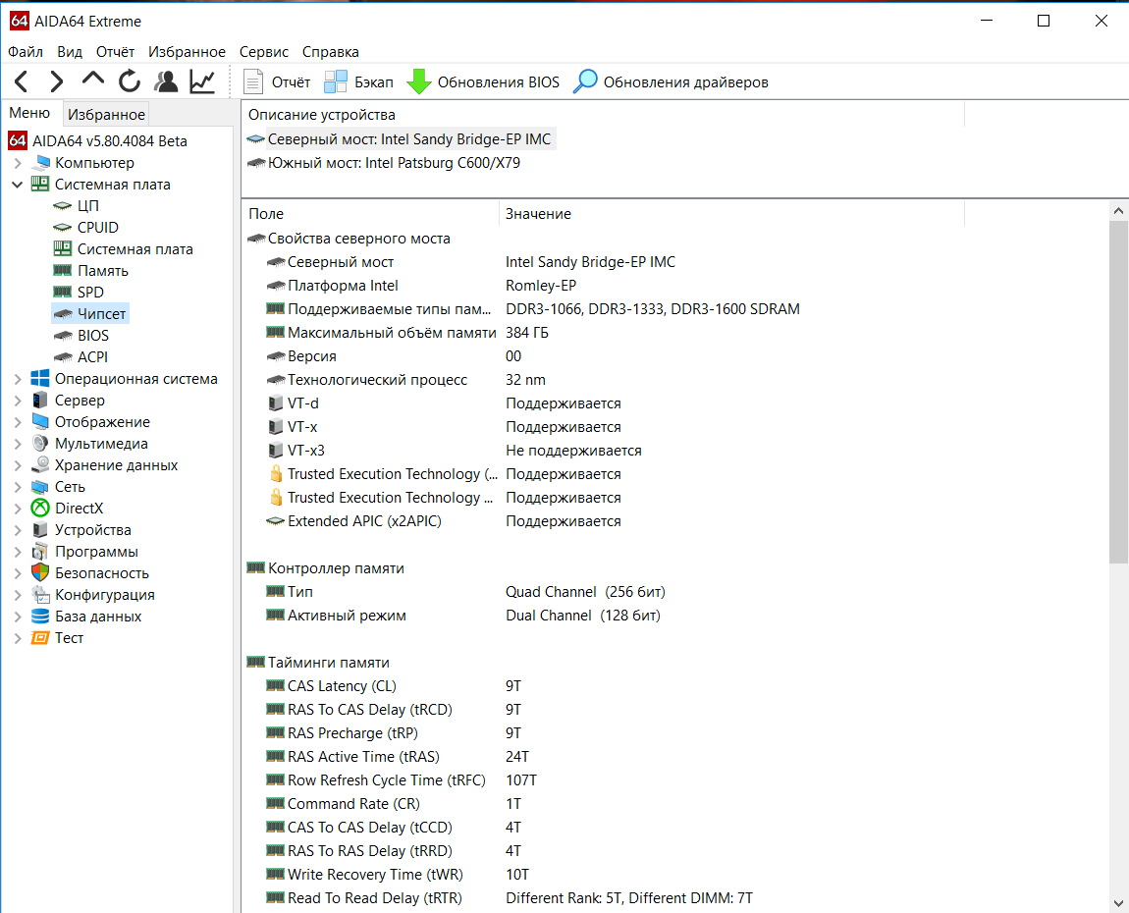Viewport: 1129px width, 913px height.
Task: Open the Вид menu
Action: tap(70, 52)
